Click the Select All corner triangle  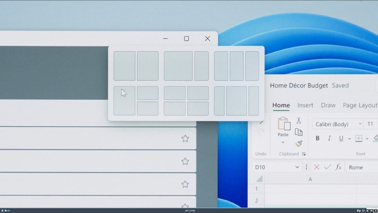pyautogui.click(x=259, y=179)
